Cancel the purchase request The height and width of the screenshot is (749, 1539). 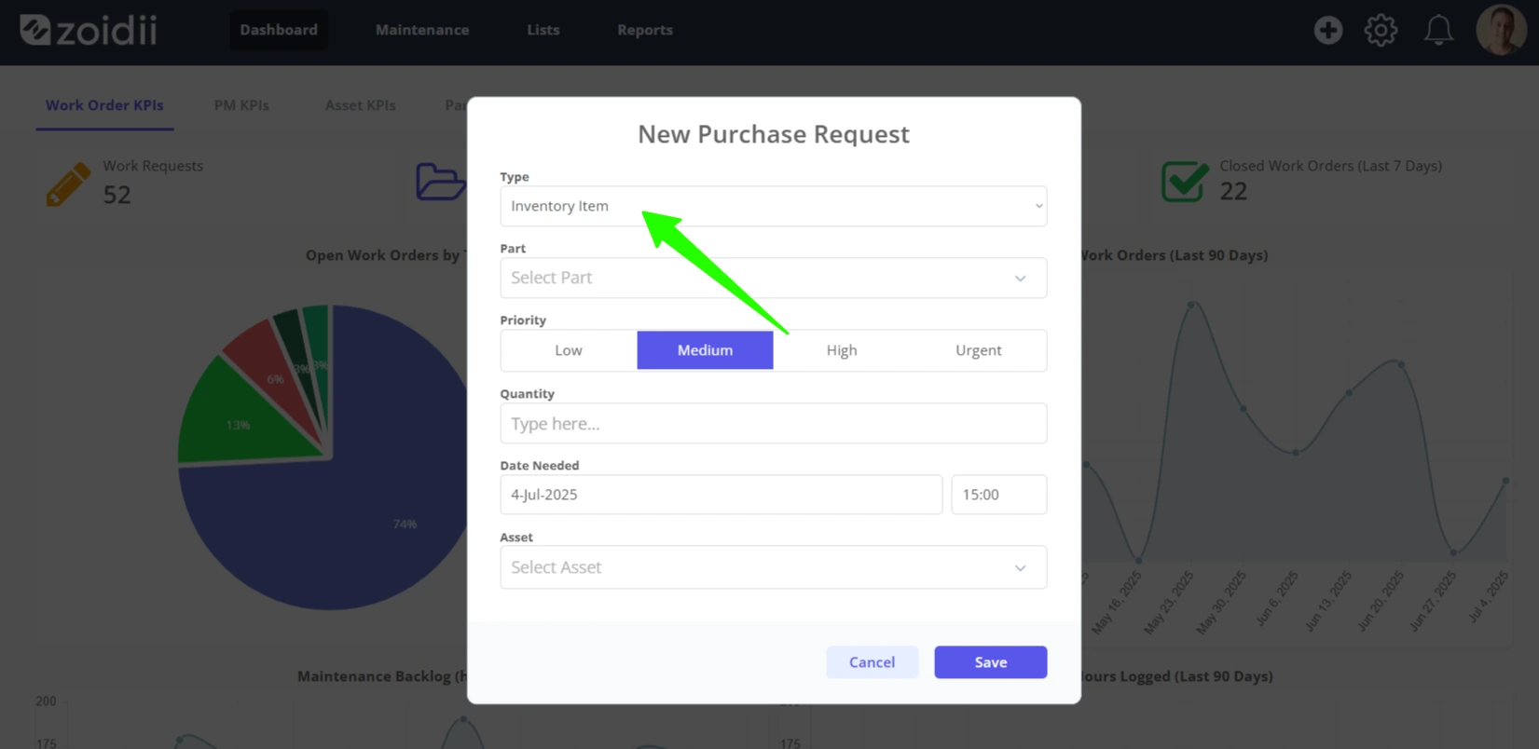[x=872, y=662]
